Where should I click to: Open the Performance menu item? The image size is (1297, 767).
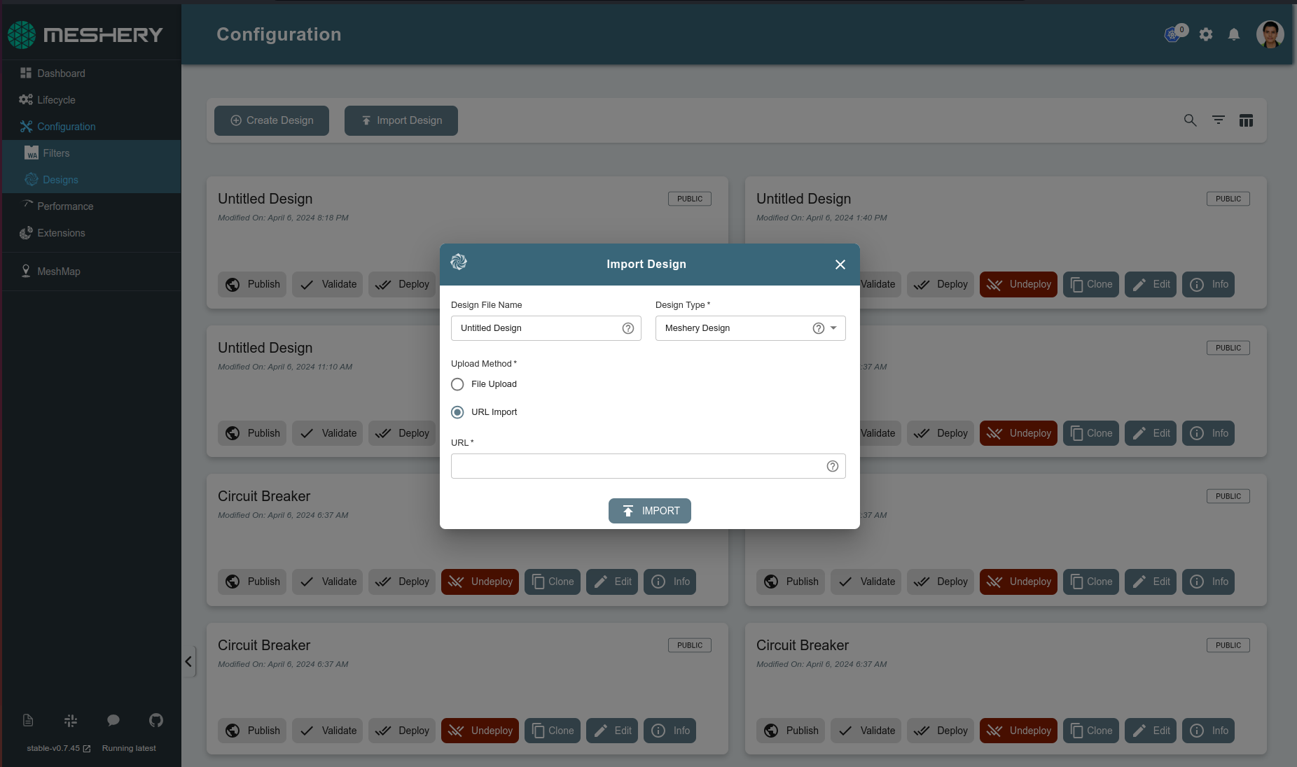[x=65, y=206]
